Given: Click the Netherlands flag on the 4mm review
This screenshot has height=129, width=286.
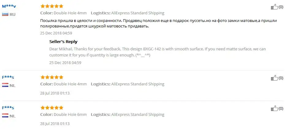Looking at the screenshot, I should coord(5,85).
